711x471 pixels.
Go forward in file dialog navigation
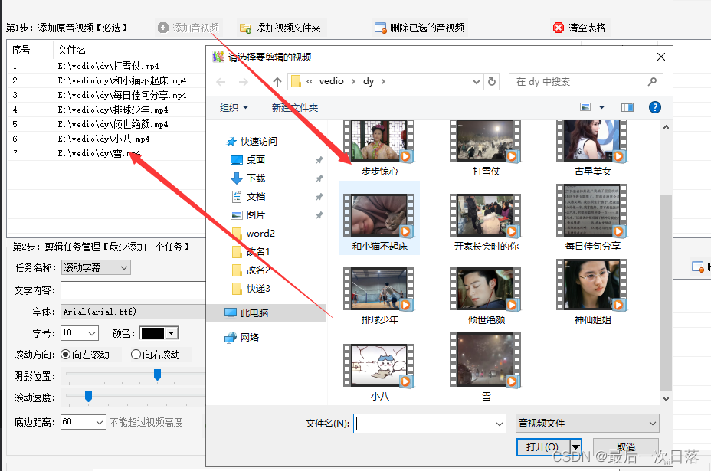point(244,82)
